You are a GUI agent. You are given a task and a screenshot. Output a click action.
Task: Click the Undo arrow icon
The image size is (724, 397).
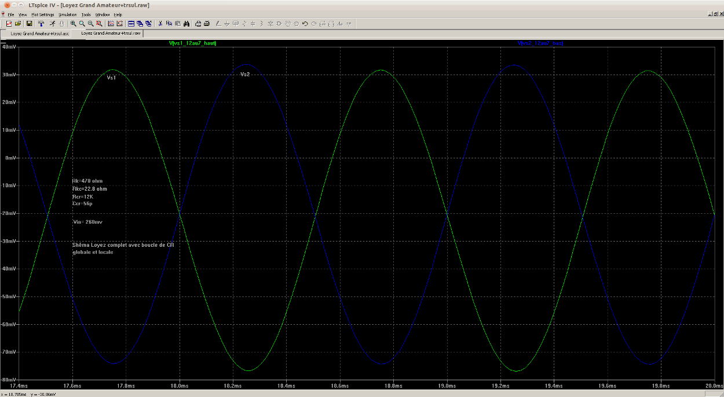[x=305, y=24]
